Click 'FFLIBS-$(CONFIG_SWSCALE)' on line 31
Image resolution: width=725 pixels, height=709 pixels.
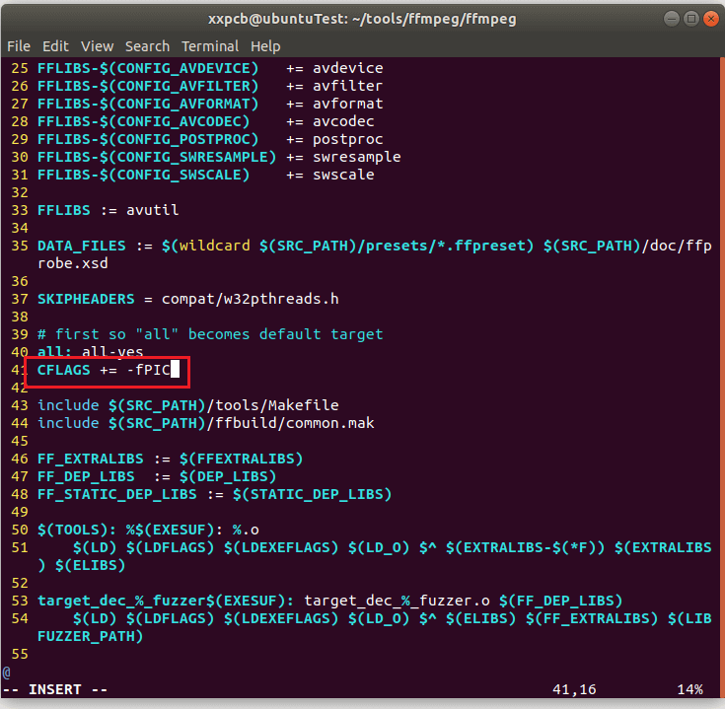point(143,175)
